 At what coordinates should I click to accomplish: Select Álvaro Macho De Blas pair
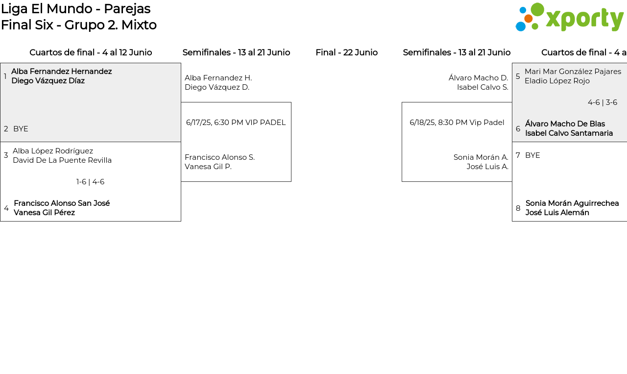tap(569, 128)
